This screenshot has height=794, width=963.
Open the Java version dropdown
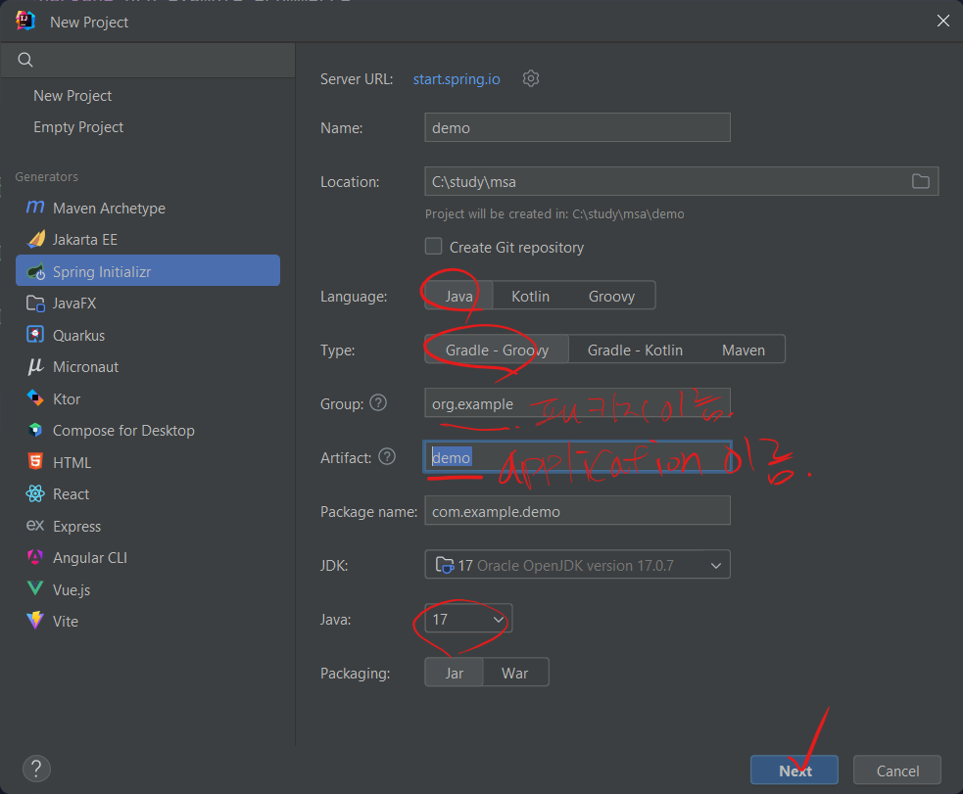click(468, 619)
